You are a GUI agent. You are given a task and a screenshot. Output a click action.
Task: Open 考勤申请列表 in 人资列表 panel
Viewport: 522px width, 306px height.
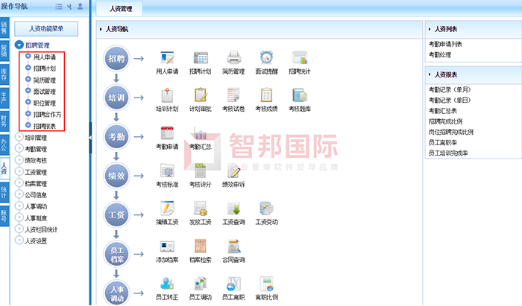[x=445, y=44]
